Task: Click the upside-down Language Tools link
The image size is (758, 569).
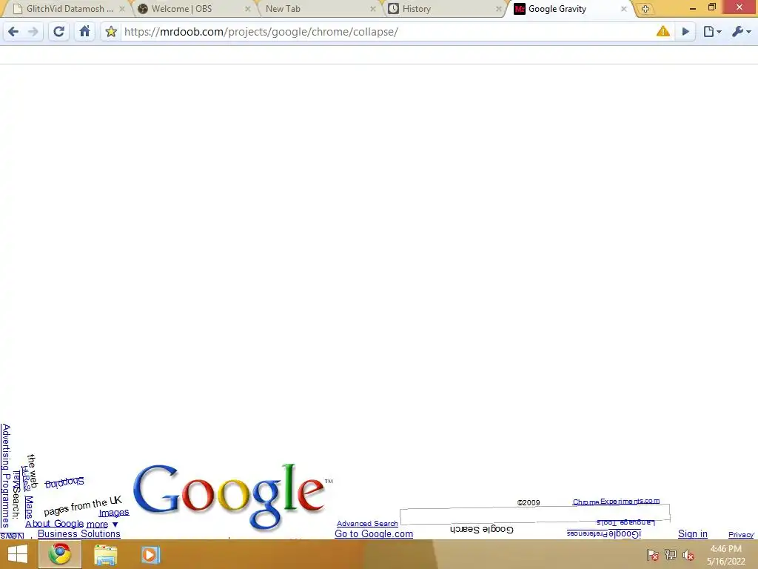Action: [x=625, y=522]
